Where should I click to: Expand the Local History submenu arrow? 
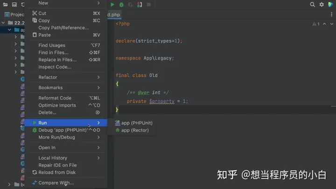pyautogui.click(x=98, y=158)
